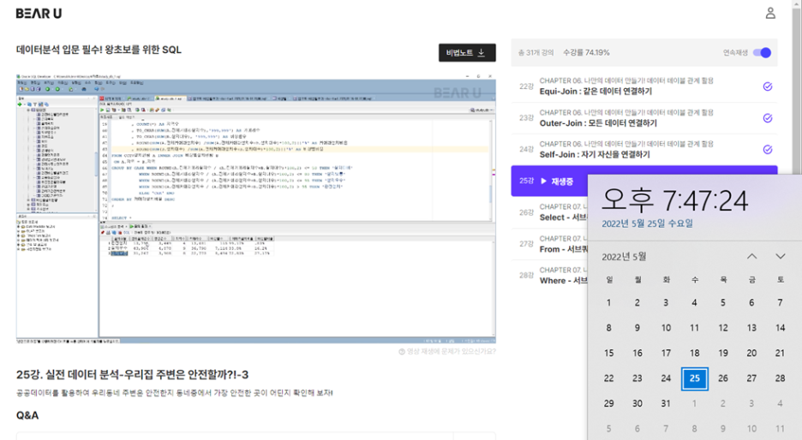Select May 18 in the calendar

point(695,354)
